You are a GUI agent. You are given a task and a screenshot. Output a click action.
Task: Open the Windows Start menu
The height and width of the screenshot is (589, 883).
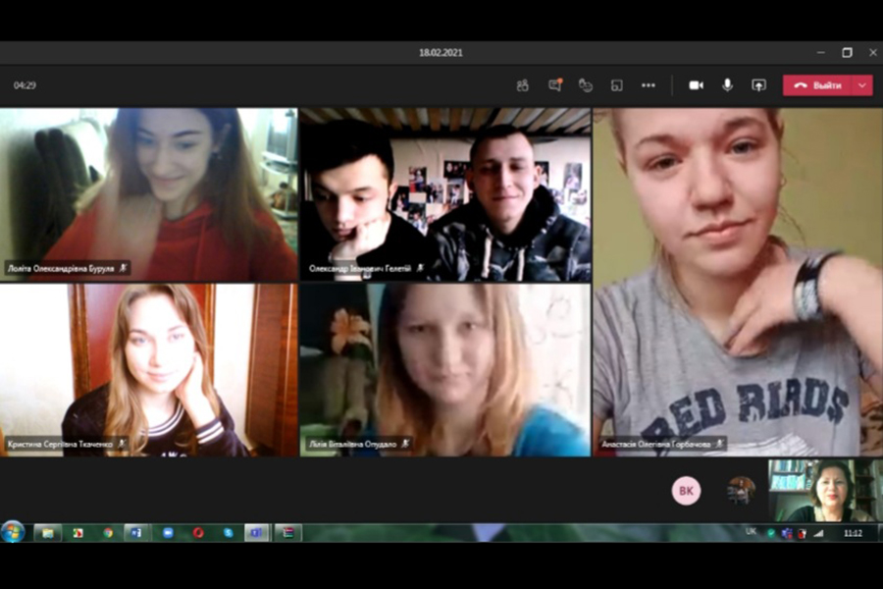pos(13,532)
